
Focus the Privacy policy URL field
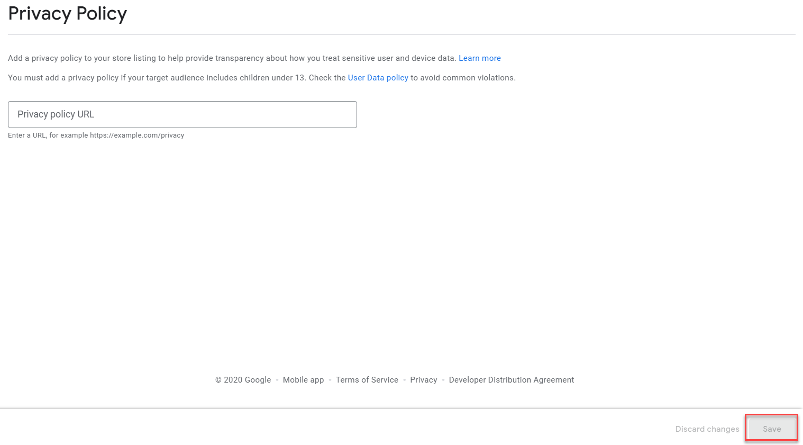click(x=182, y=114)
